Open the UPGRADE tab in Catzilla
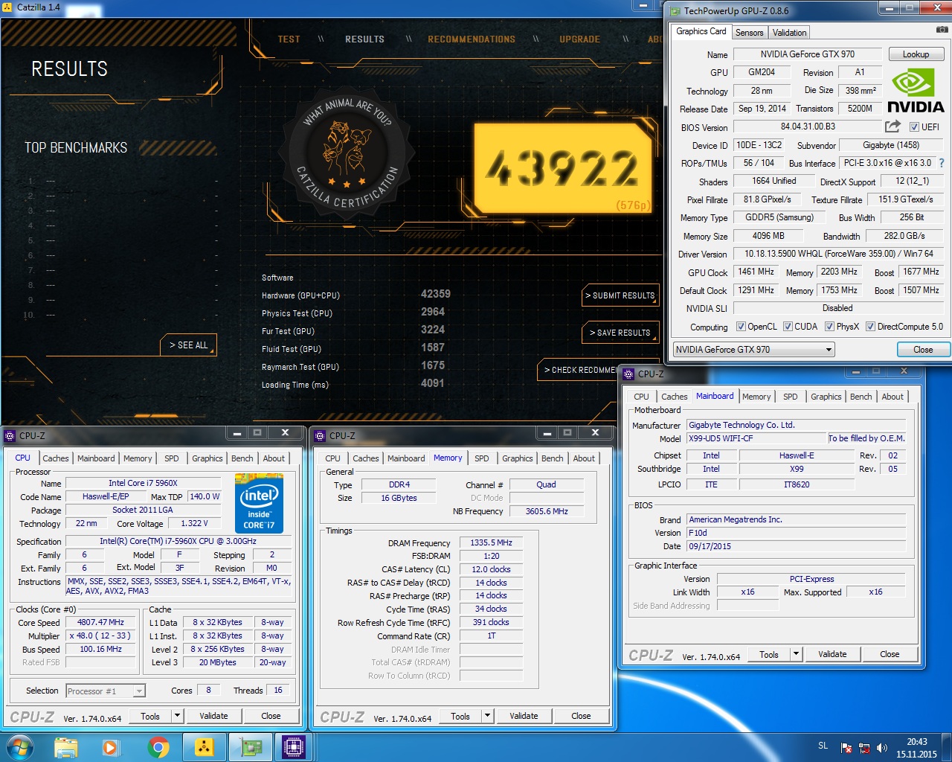 tap(579, 39)
